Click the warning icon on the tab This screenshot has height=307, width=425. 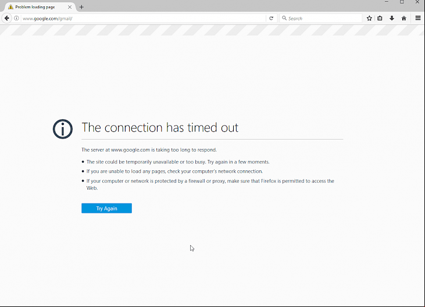coord(10,7)
